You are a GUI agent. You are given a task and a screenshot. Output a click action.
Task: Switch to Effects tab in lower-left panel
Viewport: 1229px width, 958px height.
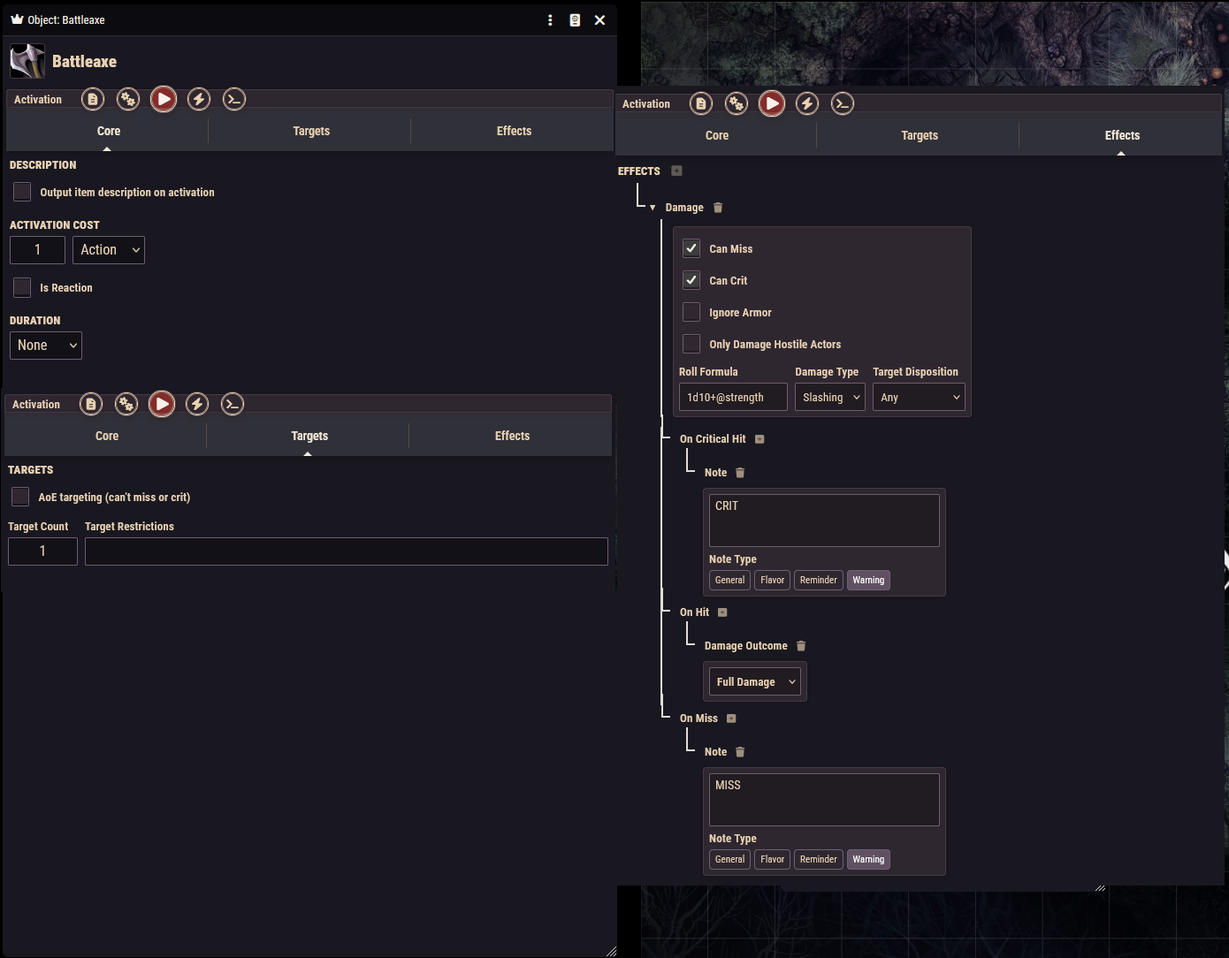click(512, 436)
